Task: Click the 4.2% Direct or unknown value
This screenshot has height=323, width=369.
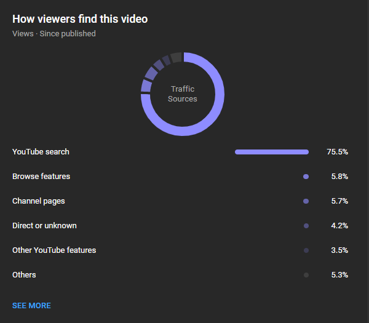Action: point(339,226)
